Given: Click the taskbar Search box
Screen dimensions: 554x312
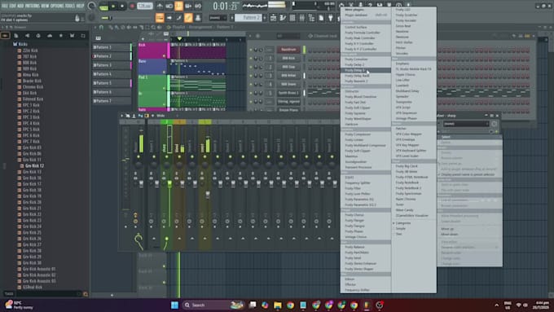Looking at the screenshot, I should point(214,305).
